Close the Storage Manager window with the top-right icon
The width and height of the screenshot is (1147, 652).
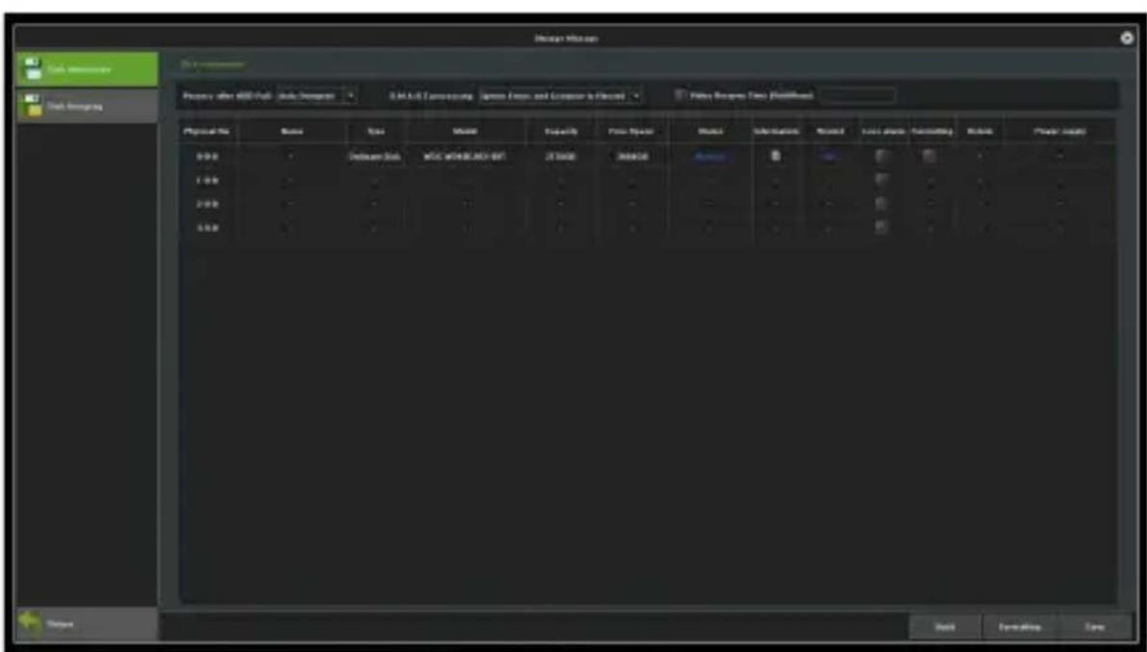point(1127,38)
